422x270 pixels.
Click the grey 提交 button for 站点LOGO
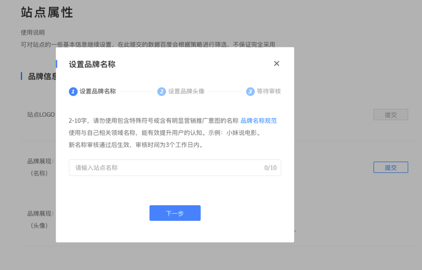coord(390,115)
